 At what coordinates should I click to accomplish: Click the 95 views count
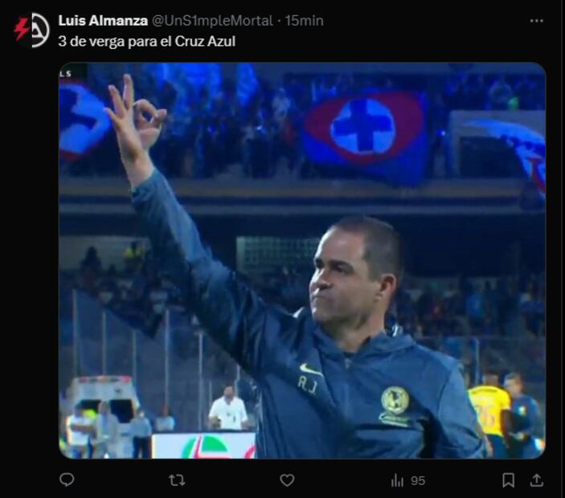point(418,480)
